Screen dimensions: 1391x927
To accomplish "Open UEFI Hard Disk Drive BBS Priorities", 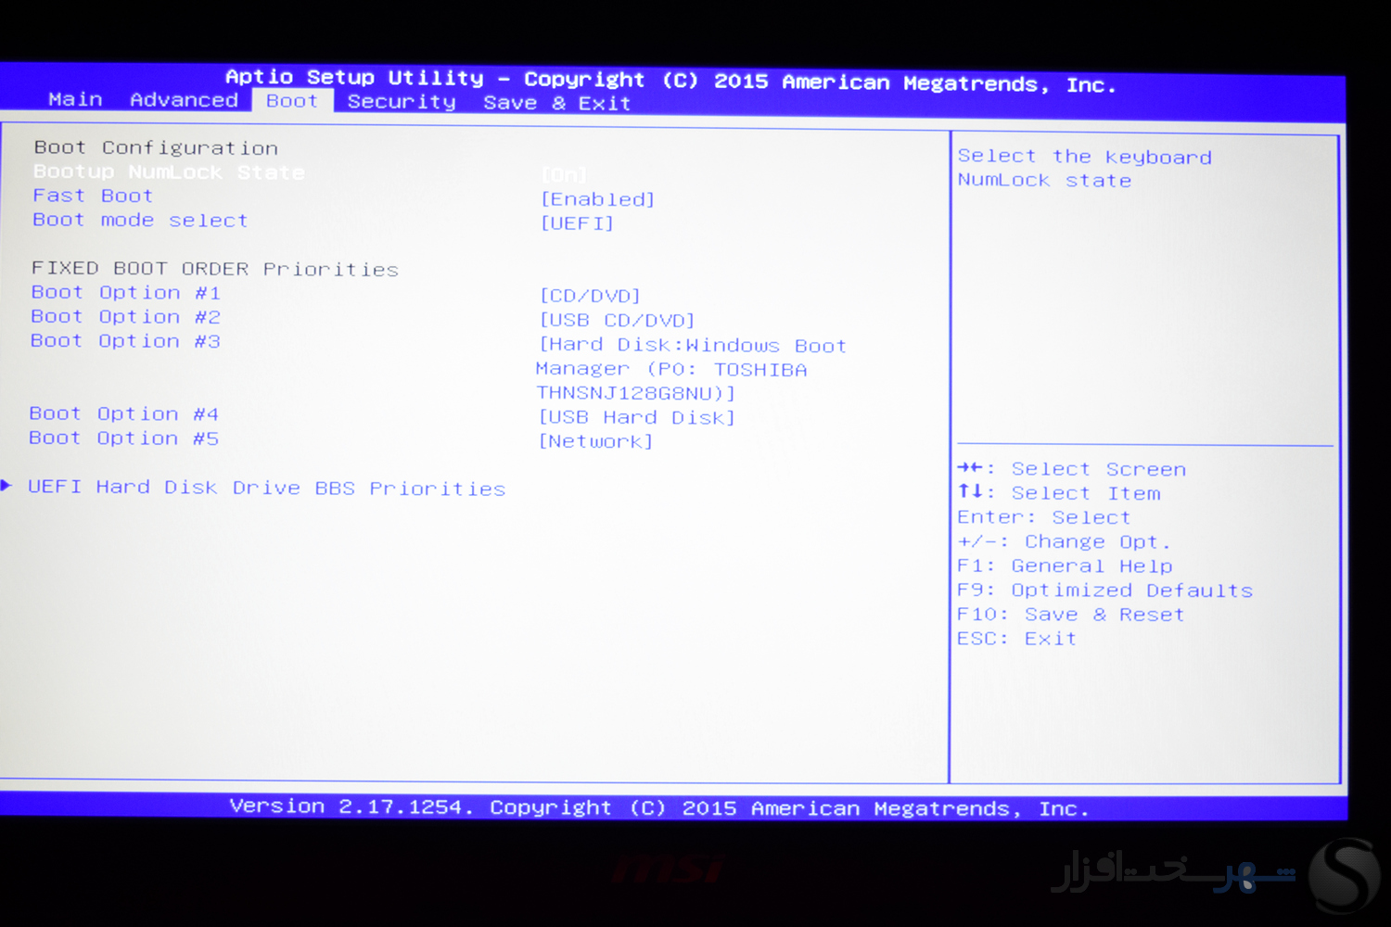I will point(266,488).
